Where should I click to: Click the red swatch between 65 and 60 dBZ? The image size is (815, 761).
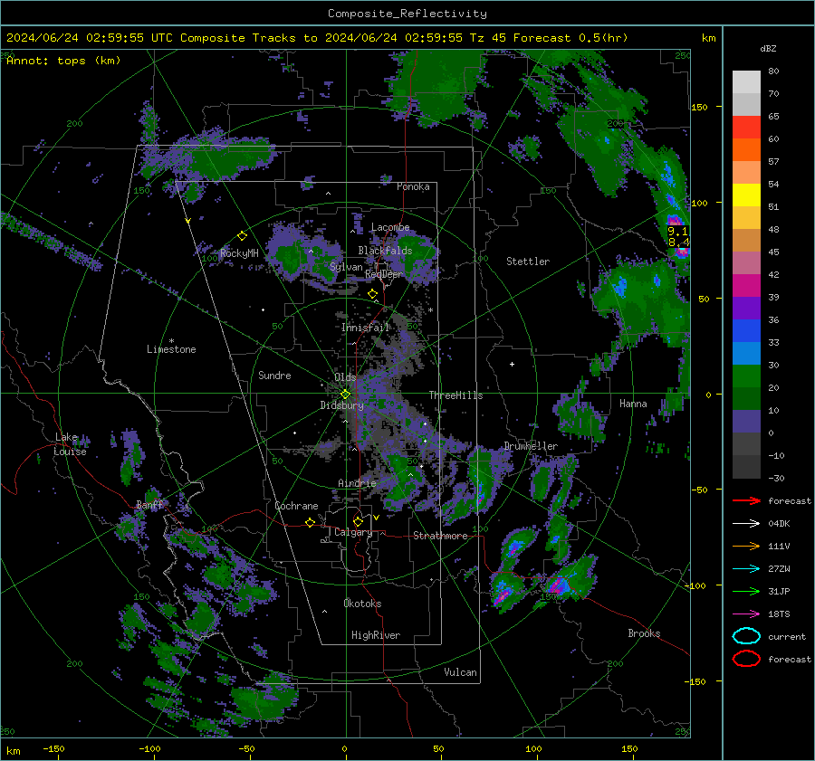[746, 127]
